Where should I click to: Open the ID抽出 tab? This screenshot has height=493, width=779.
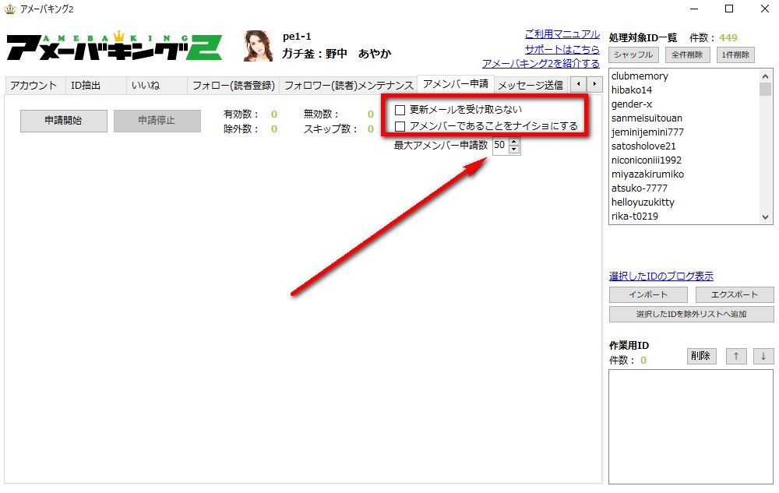click(86, 86)
